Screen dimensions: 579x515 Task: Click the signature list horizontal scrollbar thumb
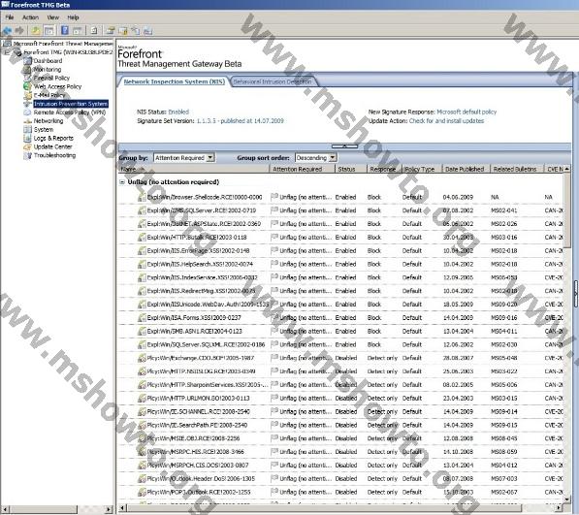[324, 508]
